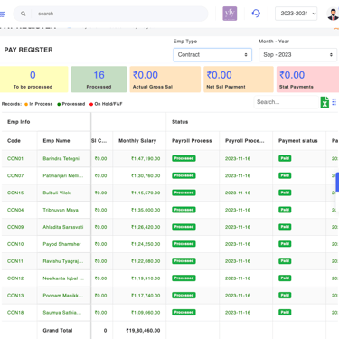This screenshot has width=339, height=339.
Task: Open the hamburger menu icon
Action: click(3, 14)
